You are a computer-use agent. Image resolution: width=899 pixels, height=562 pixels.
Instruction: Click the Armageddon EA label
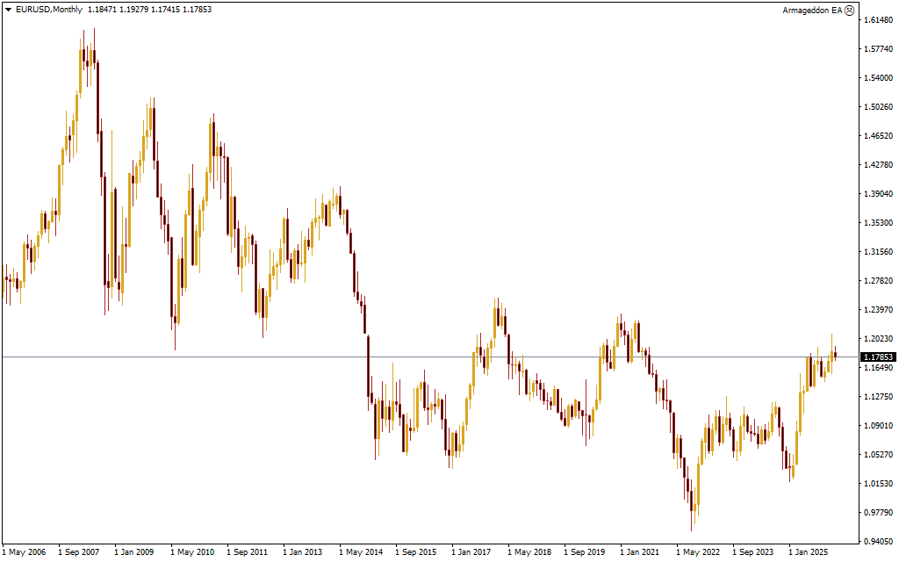pos(811,10)
